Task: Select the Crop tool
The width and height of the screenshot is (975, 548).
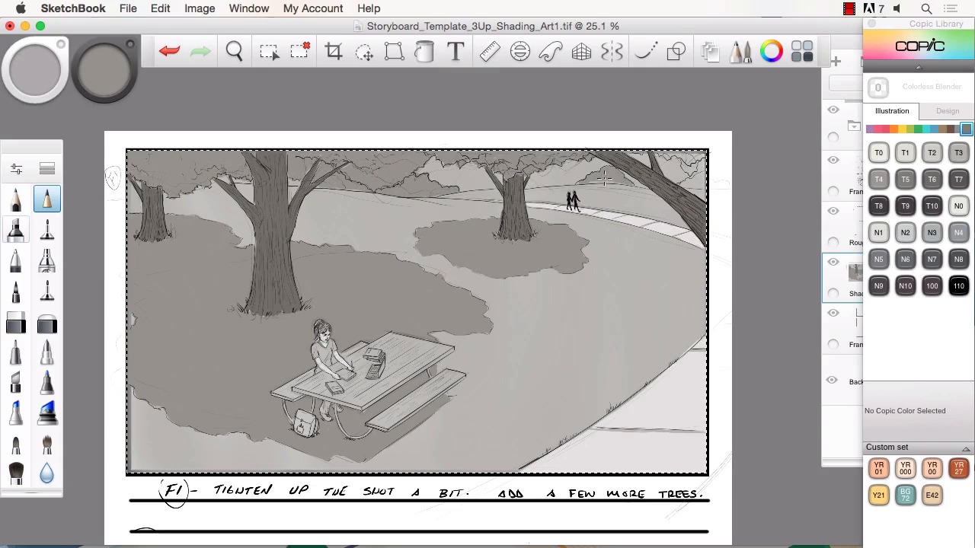Action: [334, 51]
